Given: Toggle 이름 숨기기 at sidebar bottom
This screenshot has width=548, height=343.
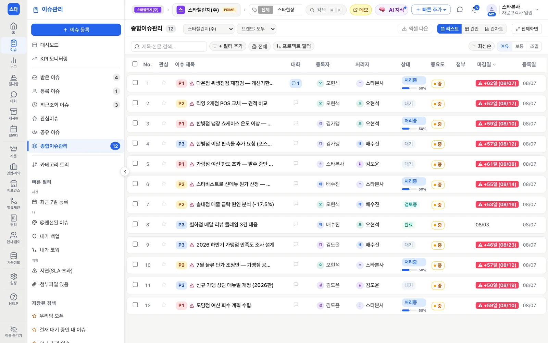Looking at the screenshot, I should click(x=13, y=332).
